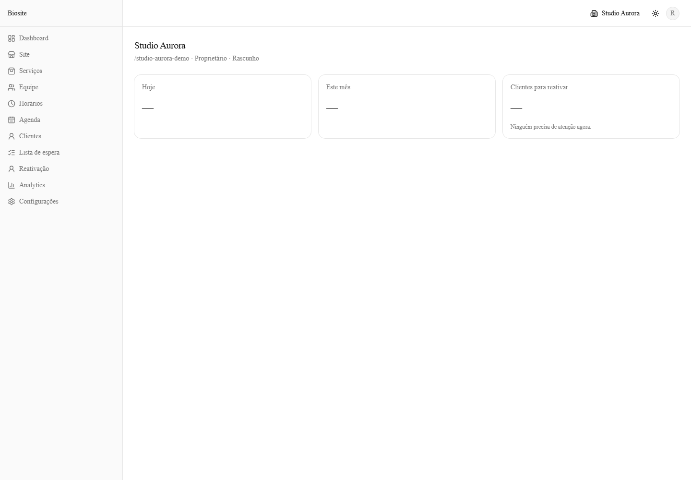Open the Agenda page
This screenshot has width=691, height=480.
tap(61, 120)
